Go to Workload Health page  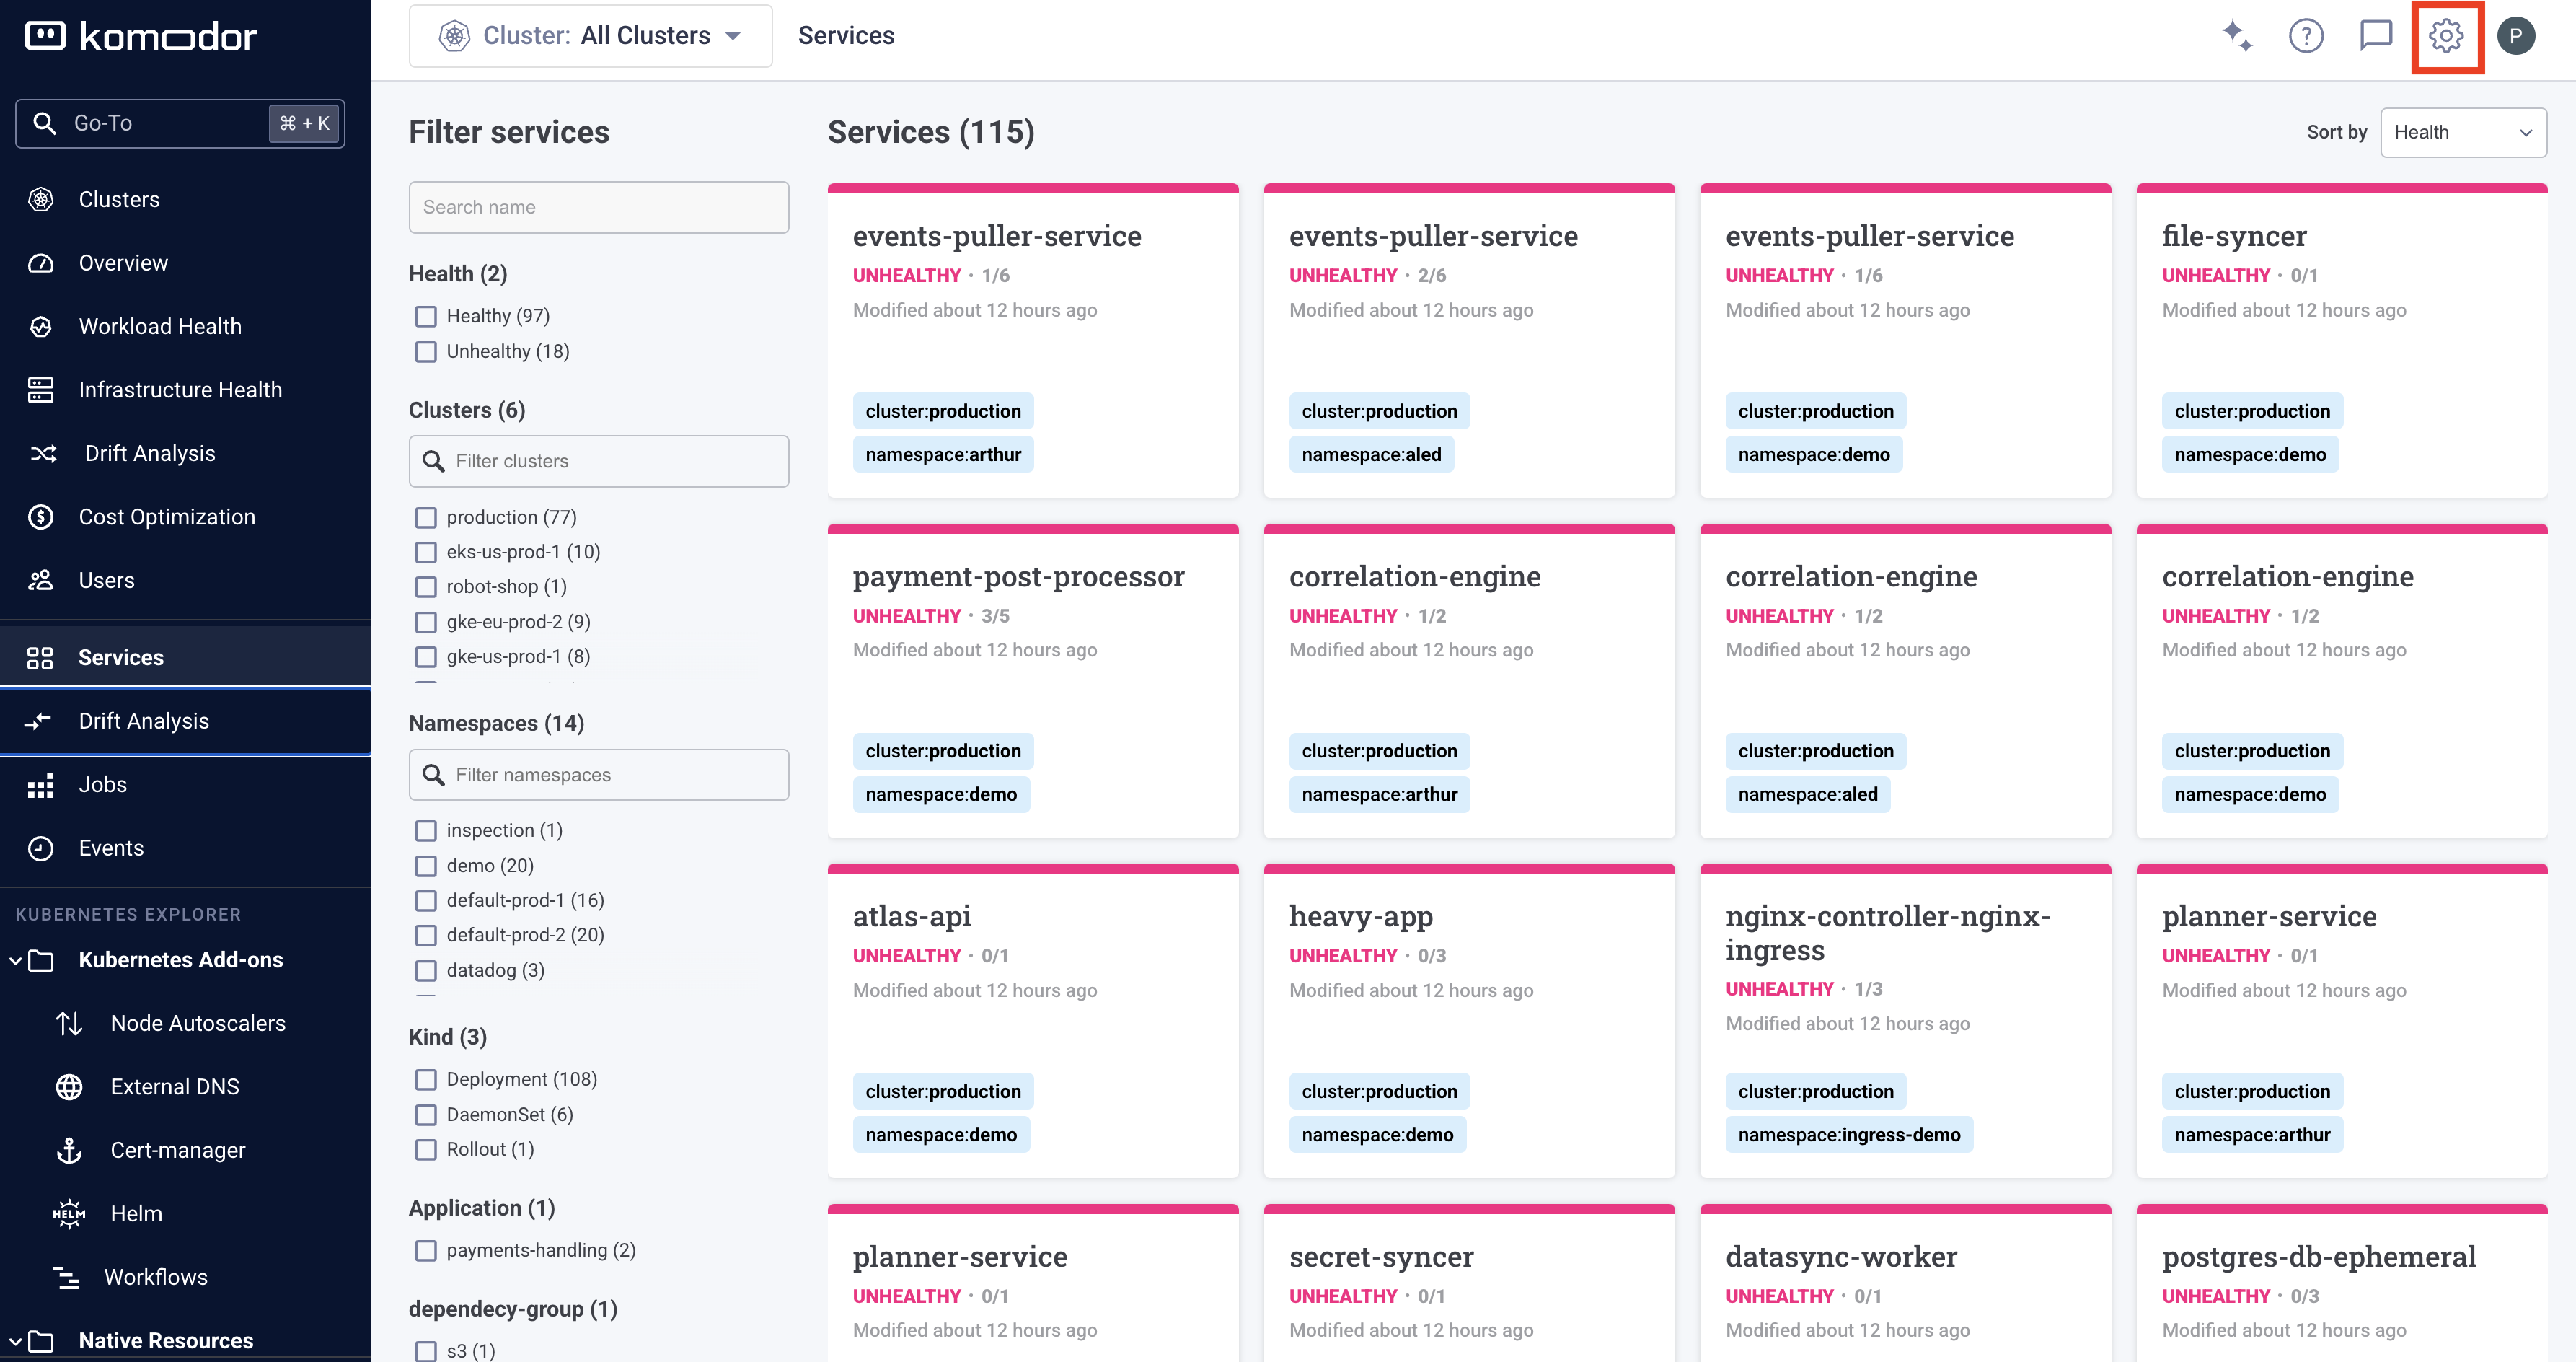[x=185, y=326]
